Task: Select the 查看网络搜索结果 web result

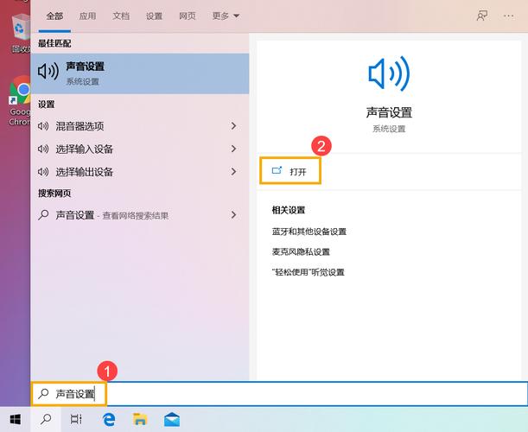Action: tap(140, 215)
